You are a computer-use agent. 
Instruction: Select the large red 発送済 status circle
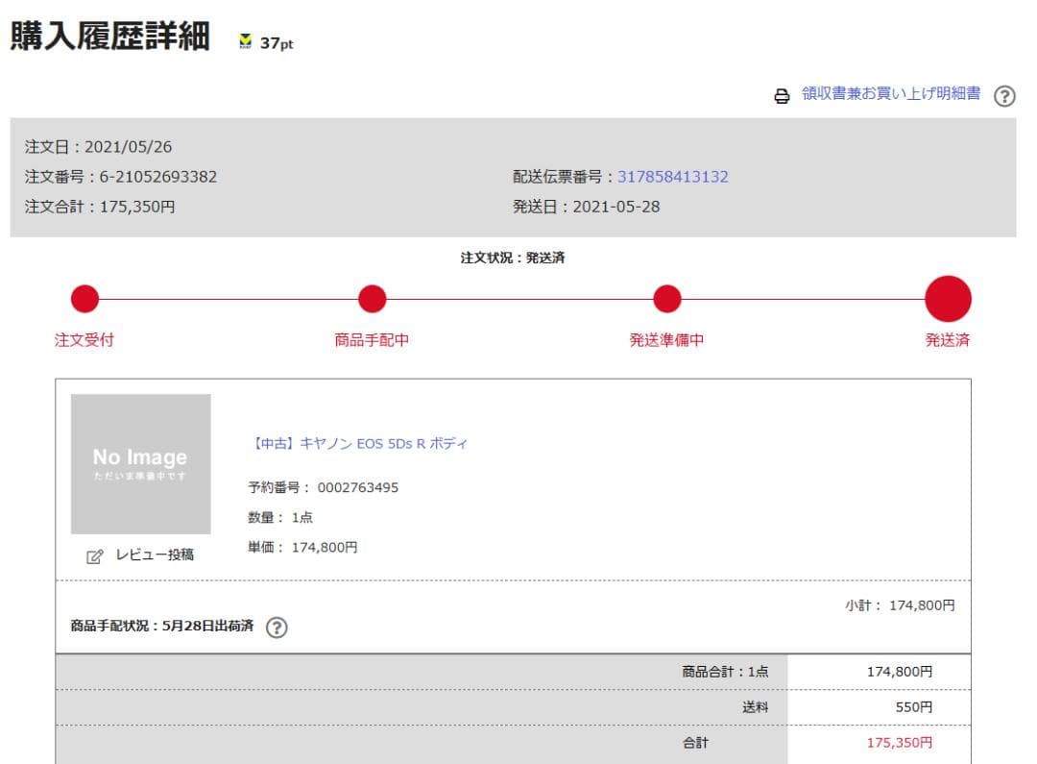[948, 299]
